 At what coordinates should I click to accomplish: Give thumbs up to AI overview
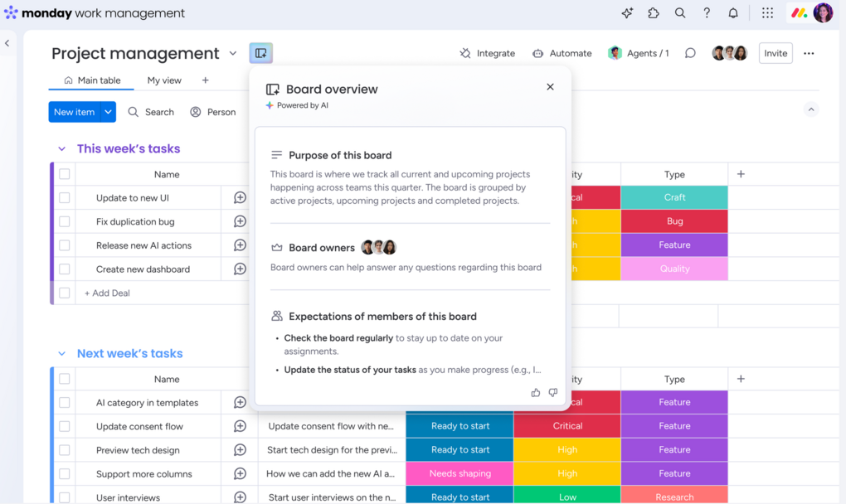[535, 392]
